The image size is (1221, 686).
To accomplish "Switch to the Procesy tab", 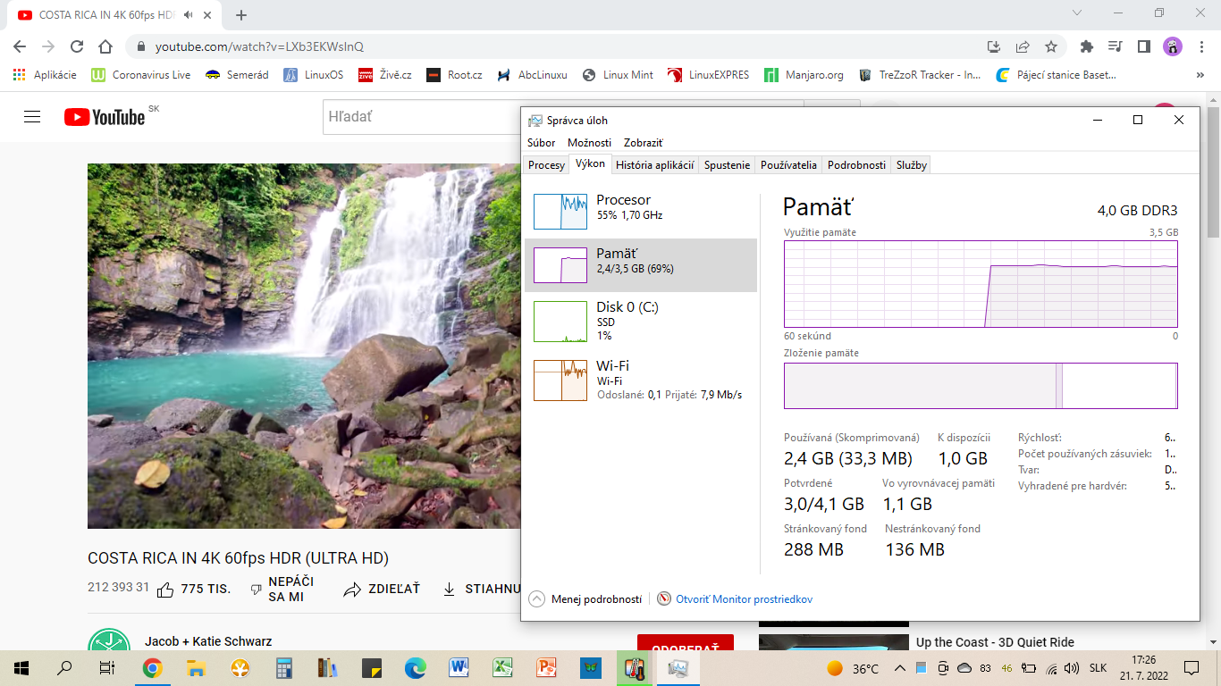I will 546,165.
